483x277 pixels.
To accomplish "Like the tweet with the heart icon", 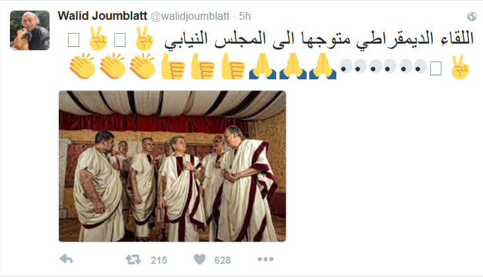I will tap(200, 259).
